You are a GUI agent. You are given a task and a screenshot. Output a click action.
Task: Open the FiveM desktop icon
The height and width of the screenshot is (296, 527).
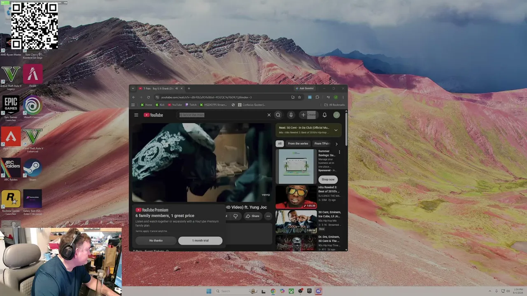(33, 76)
